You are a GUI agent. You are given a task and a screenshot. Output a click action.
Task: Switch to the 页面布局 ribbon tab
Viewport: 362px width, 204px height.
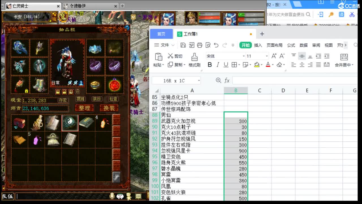pos(274,45)
